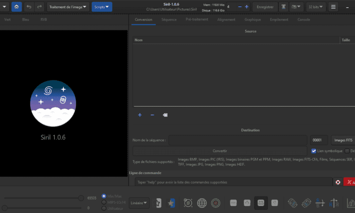Click the Home working directory icon
355x213 pixels.
coord(17,7)
